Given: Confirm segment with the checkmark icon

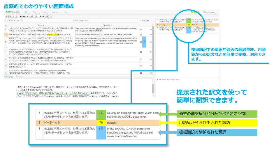Looking at the screenshot, I should click(x=28, y=16).
